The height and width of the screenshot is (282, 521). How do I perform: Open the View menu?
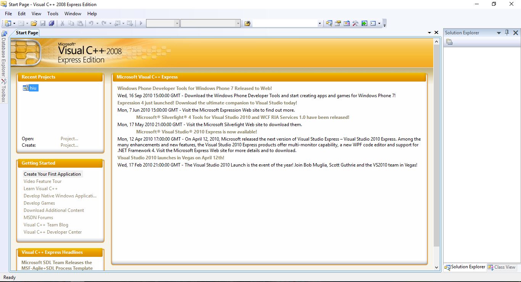36,14
